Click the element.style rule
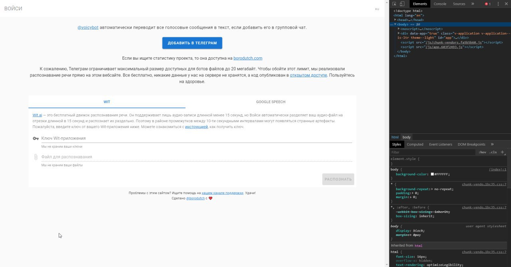This screenshot has width=511, height=267. (x=405, y=159)
